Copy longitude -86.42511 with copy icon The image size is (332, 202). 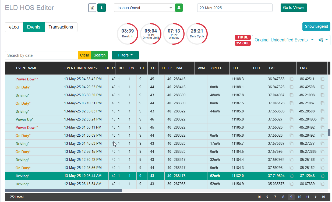click(322, 79)
